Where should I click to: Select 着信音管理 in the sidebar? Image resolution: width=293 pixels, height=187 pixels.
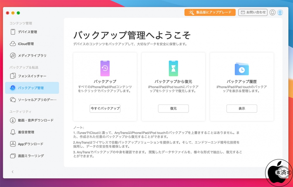click(x=32, y=132)
